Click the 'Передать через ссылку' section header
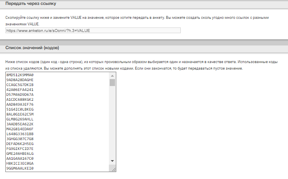The image size is (288, 179). 31,4
